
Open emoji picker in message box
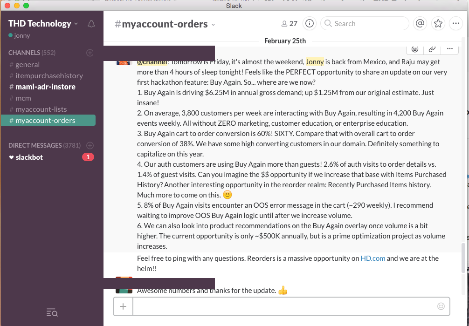coord(441,306)
